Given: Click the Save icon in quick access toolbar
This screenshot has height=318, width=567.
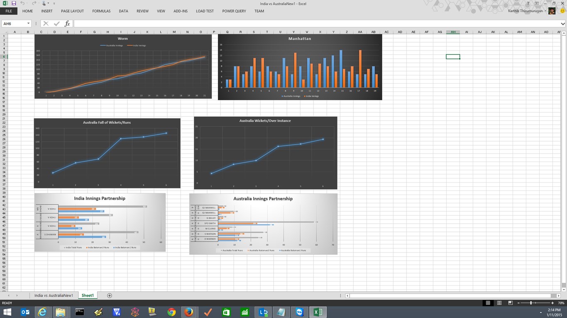Looking at the screenshot, I should [x=14, y=3].
